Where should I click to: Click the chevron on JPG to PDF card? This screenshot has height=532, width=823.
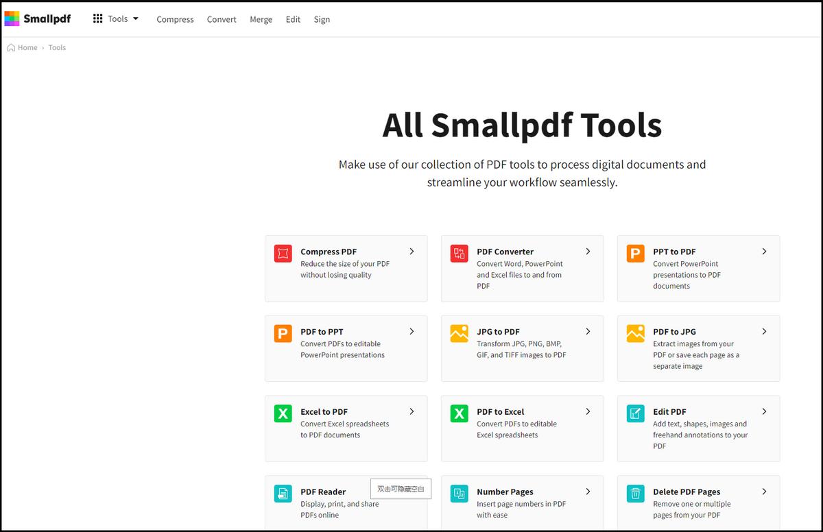(x=588, y=331)
